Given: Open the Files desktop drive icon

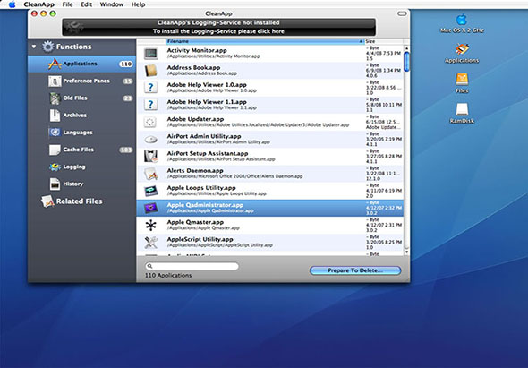Looking at the screenshot, I should click(462, 80).
